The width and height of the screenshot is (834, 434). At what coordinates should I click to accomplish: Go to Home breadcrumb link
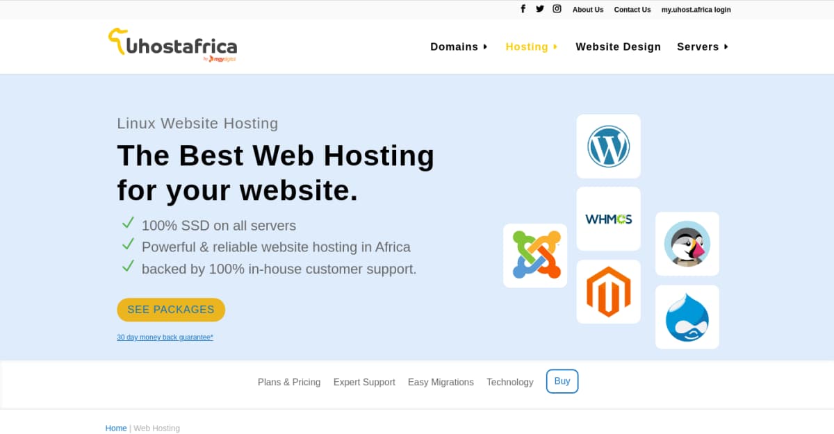pyautogui.click(x=116, y=428)
